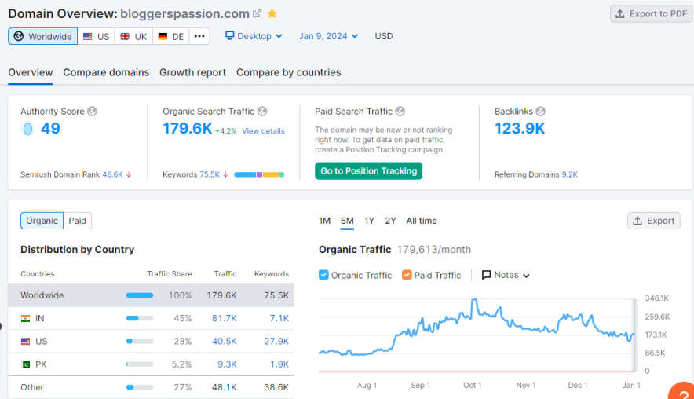694x399 pixels.
Task: Uncheck the Paid Traffic checkbox
Action: click(407, 275)
